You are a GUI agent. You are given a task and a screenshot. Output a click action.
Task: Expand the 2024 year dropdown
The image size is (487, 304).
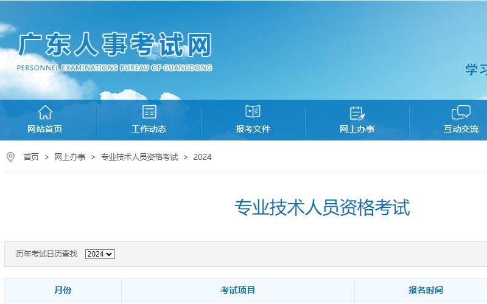[x=100, y=254]
